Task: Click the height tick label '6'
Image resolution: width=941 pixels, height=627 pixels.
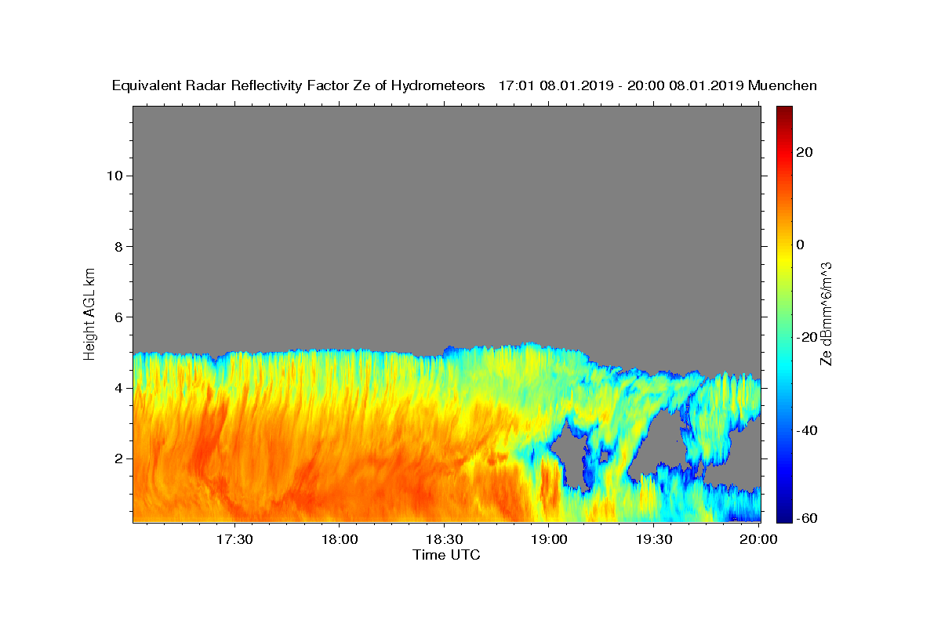Action: [x=118, y=317]
